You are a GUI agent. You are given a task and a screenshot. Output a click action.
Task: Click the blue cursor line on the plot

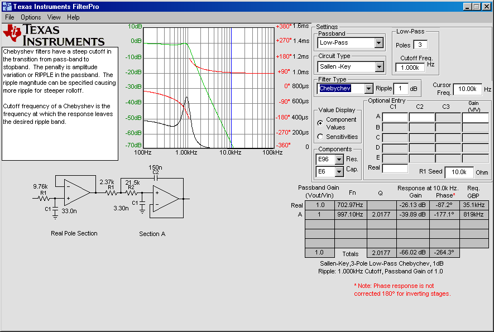(x=231, y=88)
